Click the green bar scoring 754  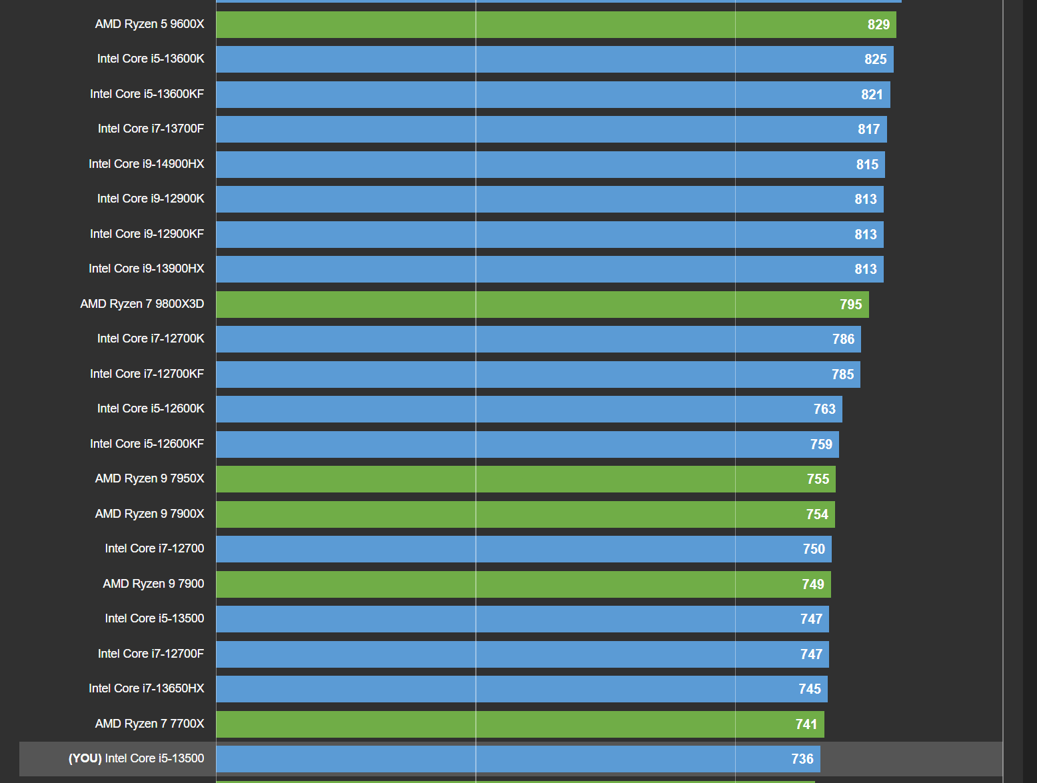(525, 514)
